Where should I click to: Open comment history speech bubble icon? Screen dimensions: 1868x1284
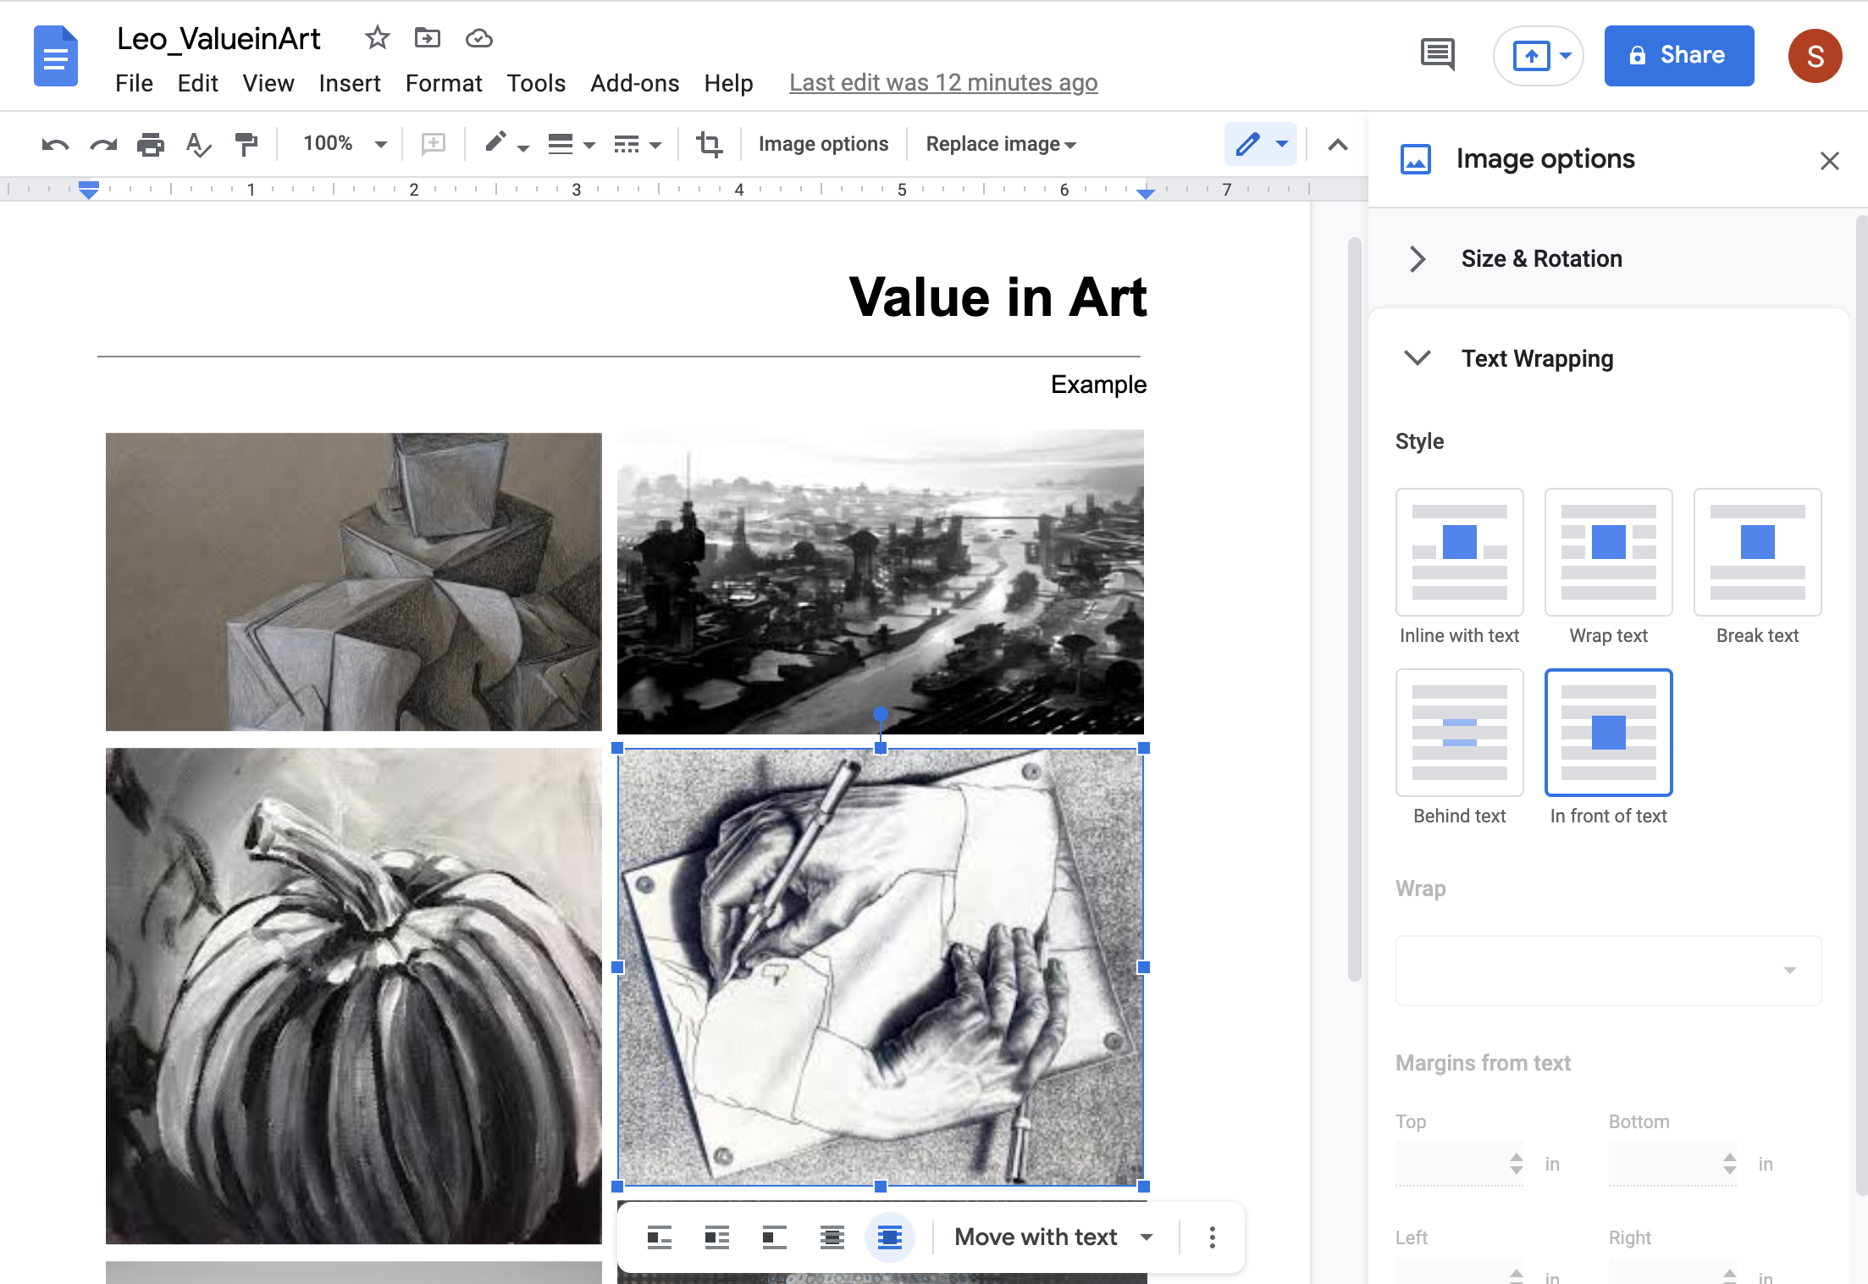point(1437,55)
